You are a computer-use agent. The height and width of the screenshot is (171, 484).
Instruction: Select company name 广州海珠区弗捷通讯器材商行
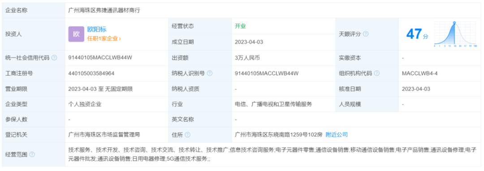tap(104, 10)
